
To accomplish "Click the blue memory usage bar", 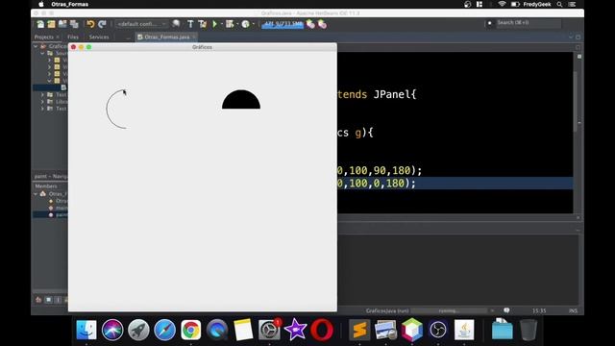I will pyautogui.click(x=283, y=24).
